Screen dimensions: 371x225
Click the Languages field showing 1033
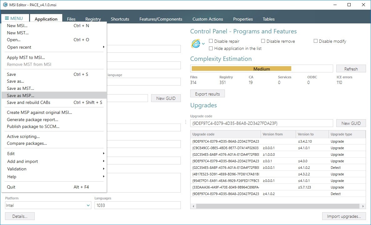tap(137, 205)
